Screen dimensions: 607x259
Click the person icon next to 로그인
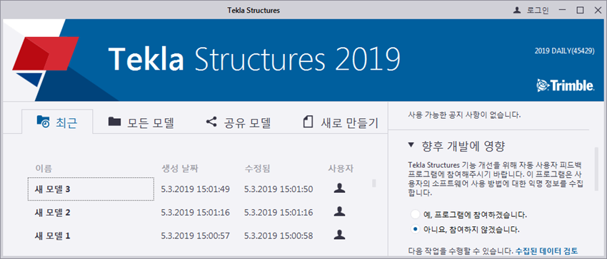click(x=517, y=11)
